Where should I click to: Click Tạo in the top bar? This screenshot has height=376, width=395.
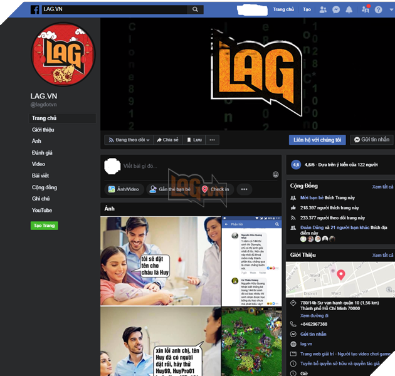[307, 9]
